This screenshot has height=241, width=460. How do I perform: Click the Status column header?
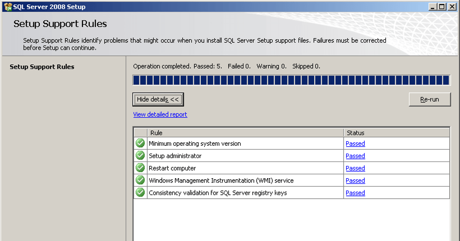(397, 133)
